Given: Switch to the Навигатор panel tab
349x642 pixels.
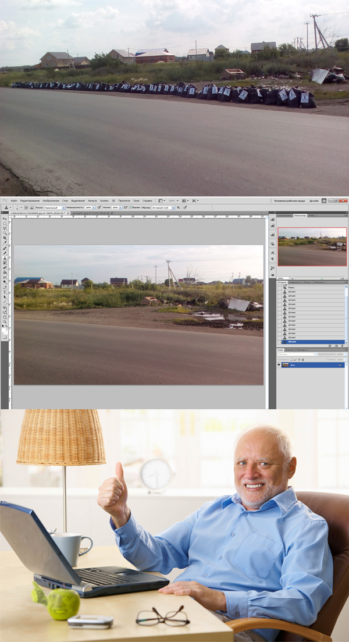Looking at the screenshot, I should point(300,215).
